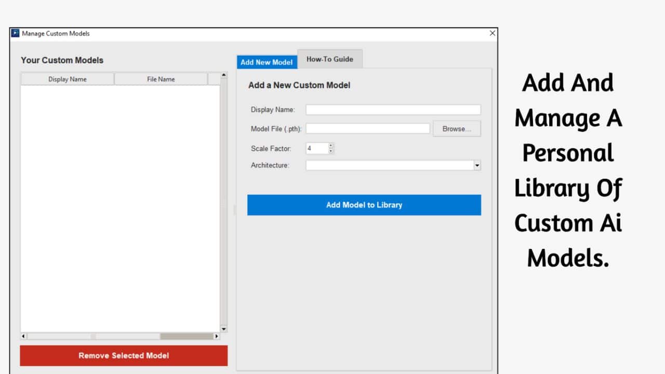Image resolution: width=665 pixels, height=374 pixels.
Task: Select the Scale Factor value box
Action: tap(316, 149)
